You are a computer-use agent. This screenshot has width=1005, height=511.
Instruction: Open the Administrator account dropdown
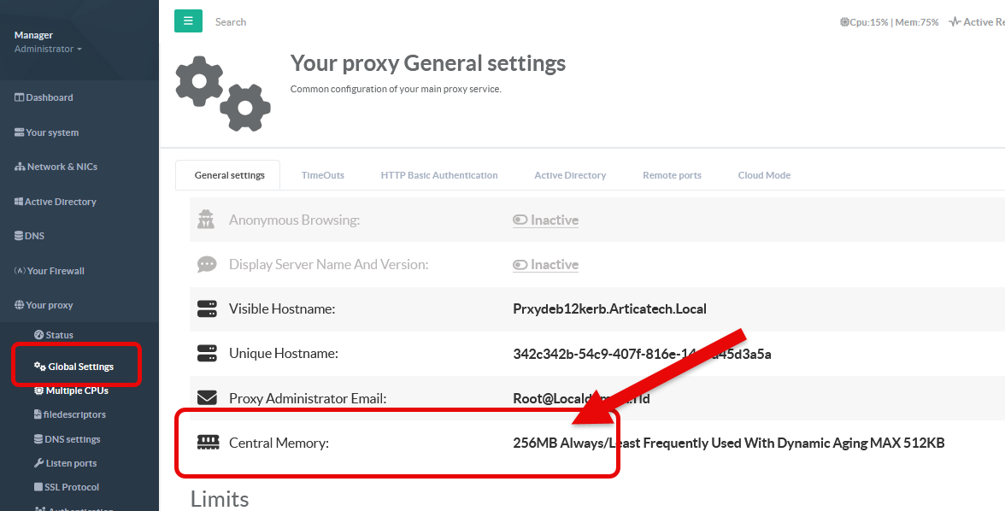[x=48, y=49]
